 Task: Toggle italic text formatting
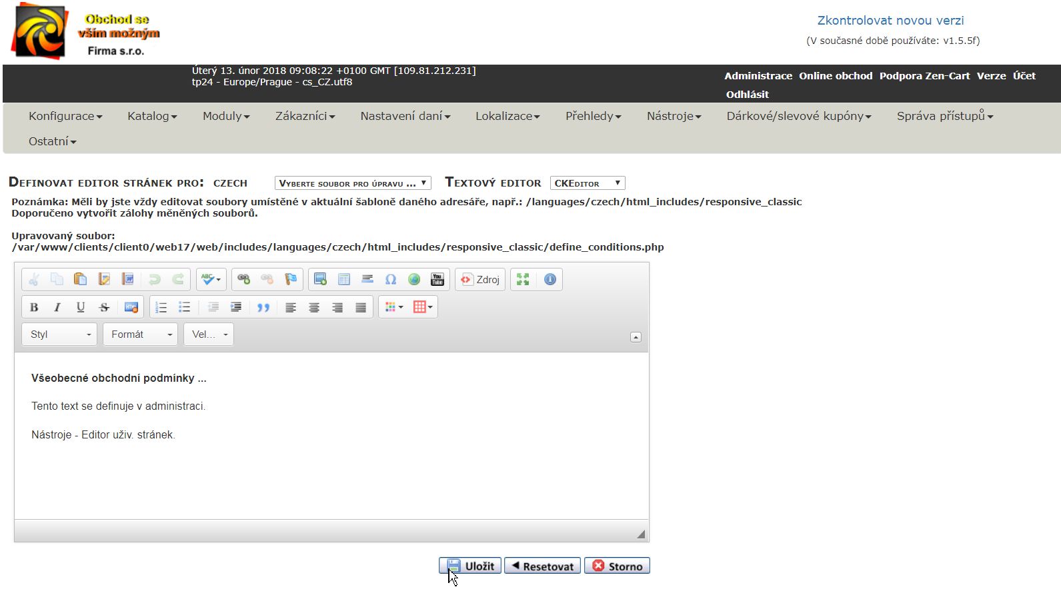tap(57, 307)
